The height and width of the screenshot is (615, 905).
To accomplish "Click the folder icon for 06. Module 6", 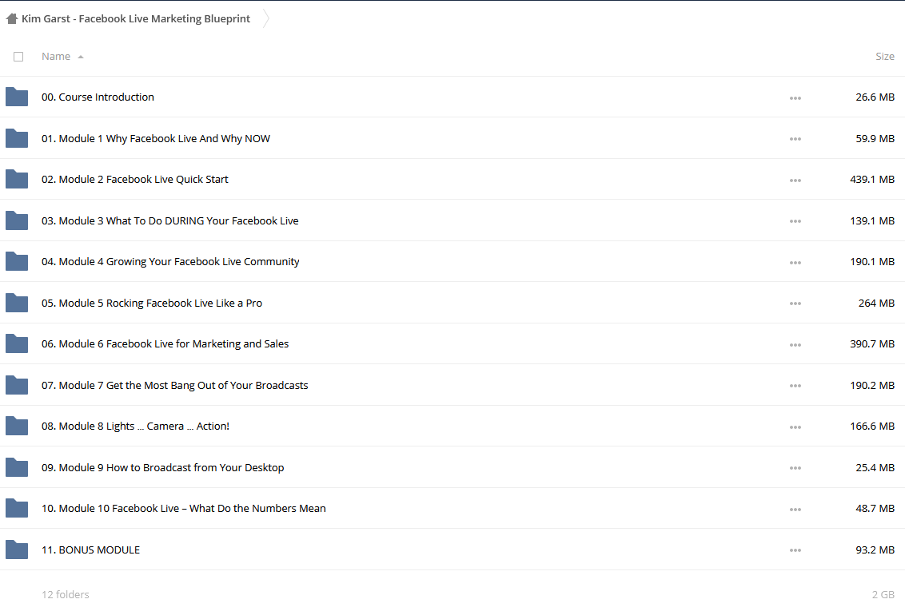I will click(x=17, y=343).
